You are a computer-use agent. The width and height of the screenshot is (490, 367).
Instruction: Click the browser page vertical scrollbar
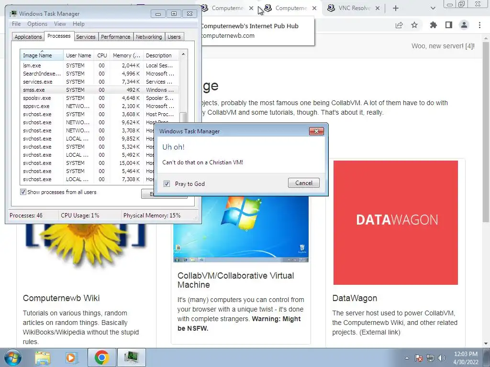486,131
